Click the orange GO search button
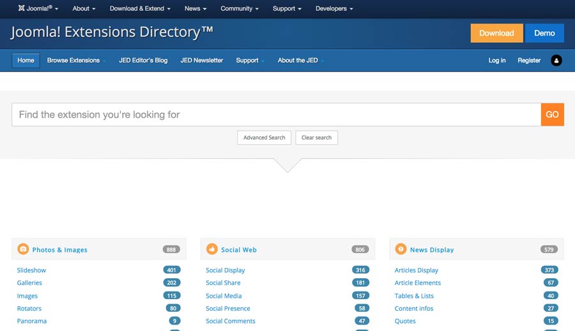575x331 pixels. click(552, 115)
